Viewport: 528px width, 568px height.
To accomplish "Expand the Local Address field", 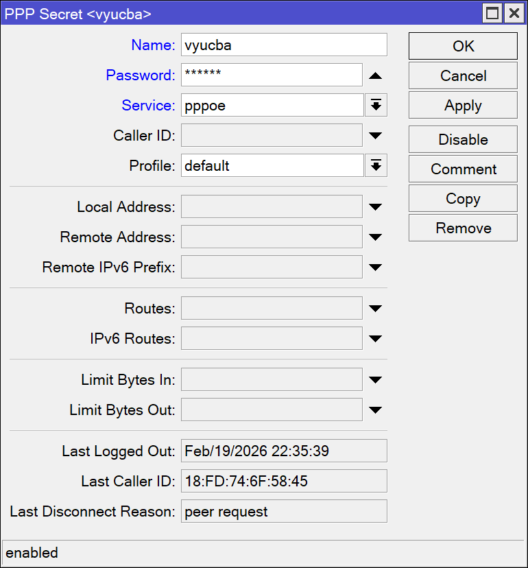I will [375, 207].
